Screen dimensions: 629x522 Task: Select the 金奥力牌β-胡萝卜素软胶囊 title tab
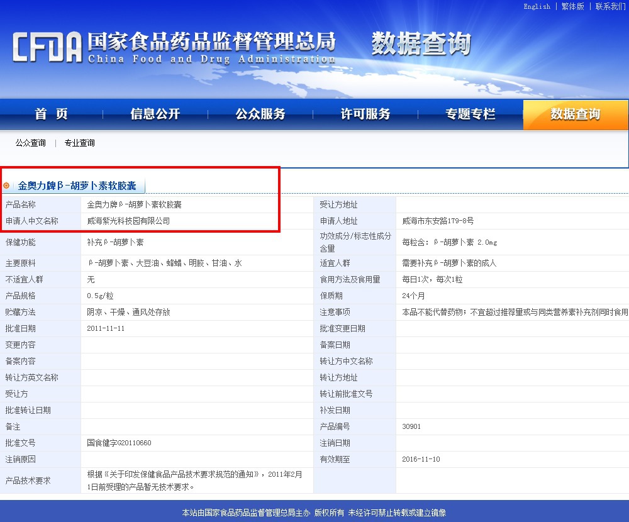[77, 186]
